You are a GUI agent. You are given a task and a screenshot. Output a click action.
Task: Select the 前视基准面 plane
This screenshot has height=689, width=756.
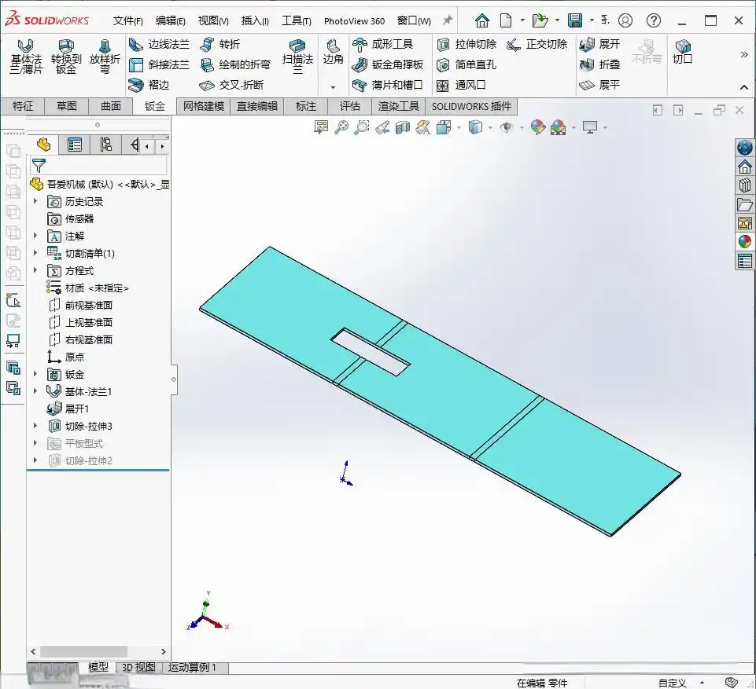[x=80, y=306]
